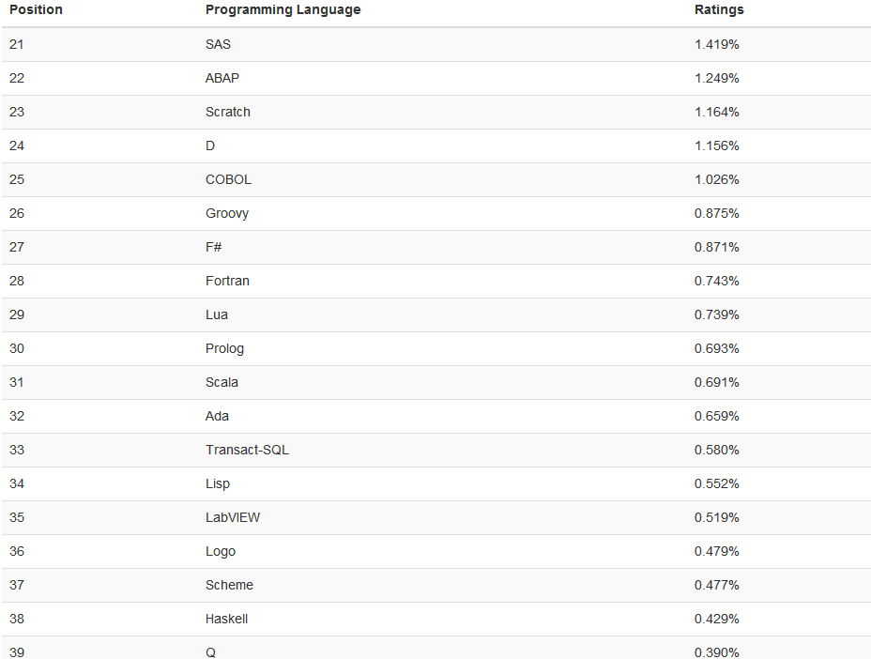Click the Ratings column header
The image size is (871, 659).
pos(719,9)
